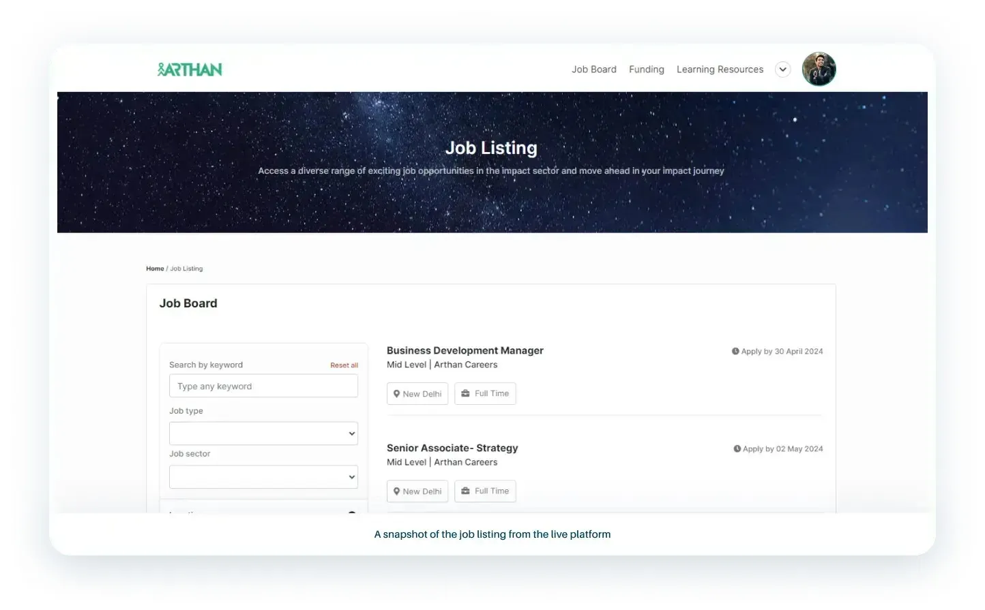Click clock icon beside Apply by 02 May
985x610 pixels.
click(737, 449)
